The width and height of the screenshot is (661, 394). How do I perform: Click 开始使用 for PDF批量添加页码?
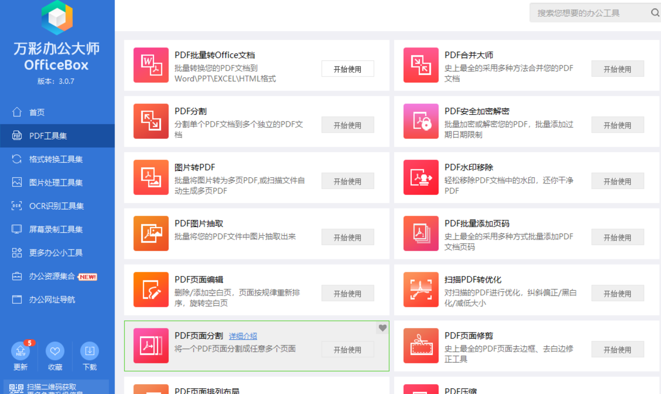pyautogui.click(x=617, y=237)
